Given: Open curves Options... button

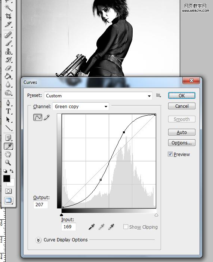Looking at the screenshot, I should coord(182,143).
